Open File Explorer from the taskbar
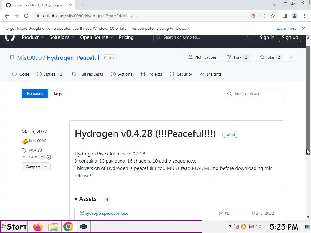 [53, 227]
